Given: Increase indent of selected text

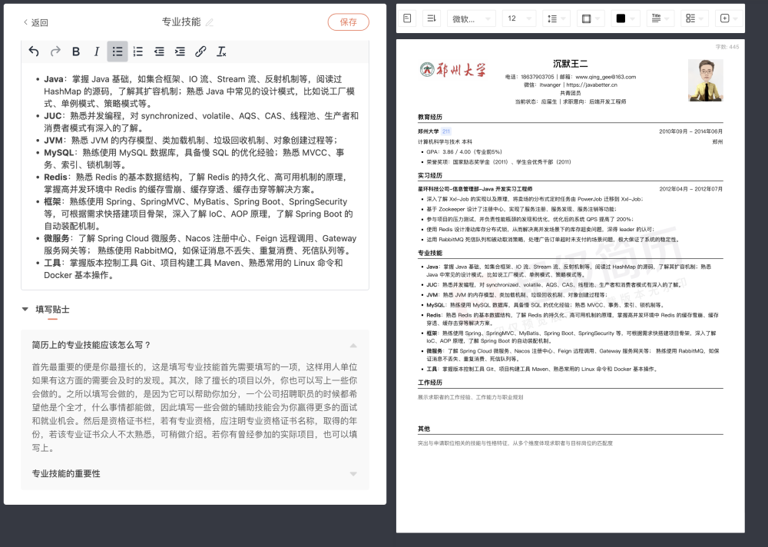Looking at the screenshot, I should click(x=180, y=51).
